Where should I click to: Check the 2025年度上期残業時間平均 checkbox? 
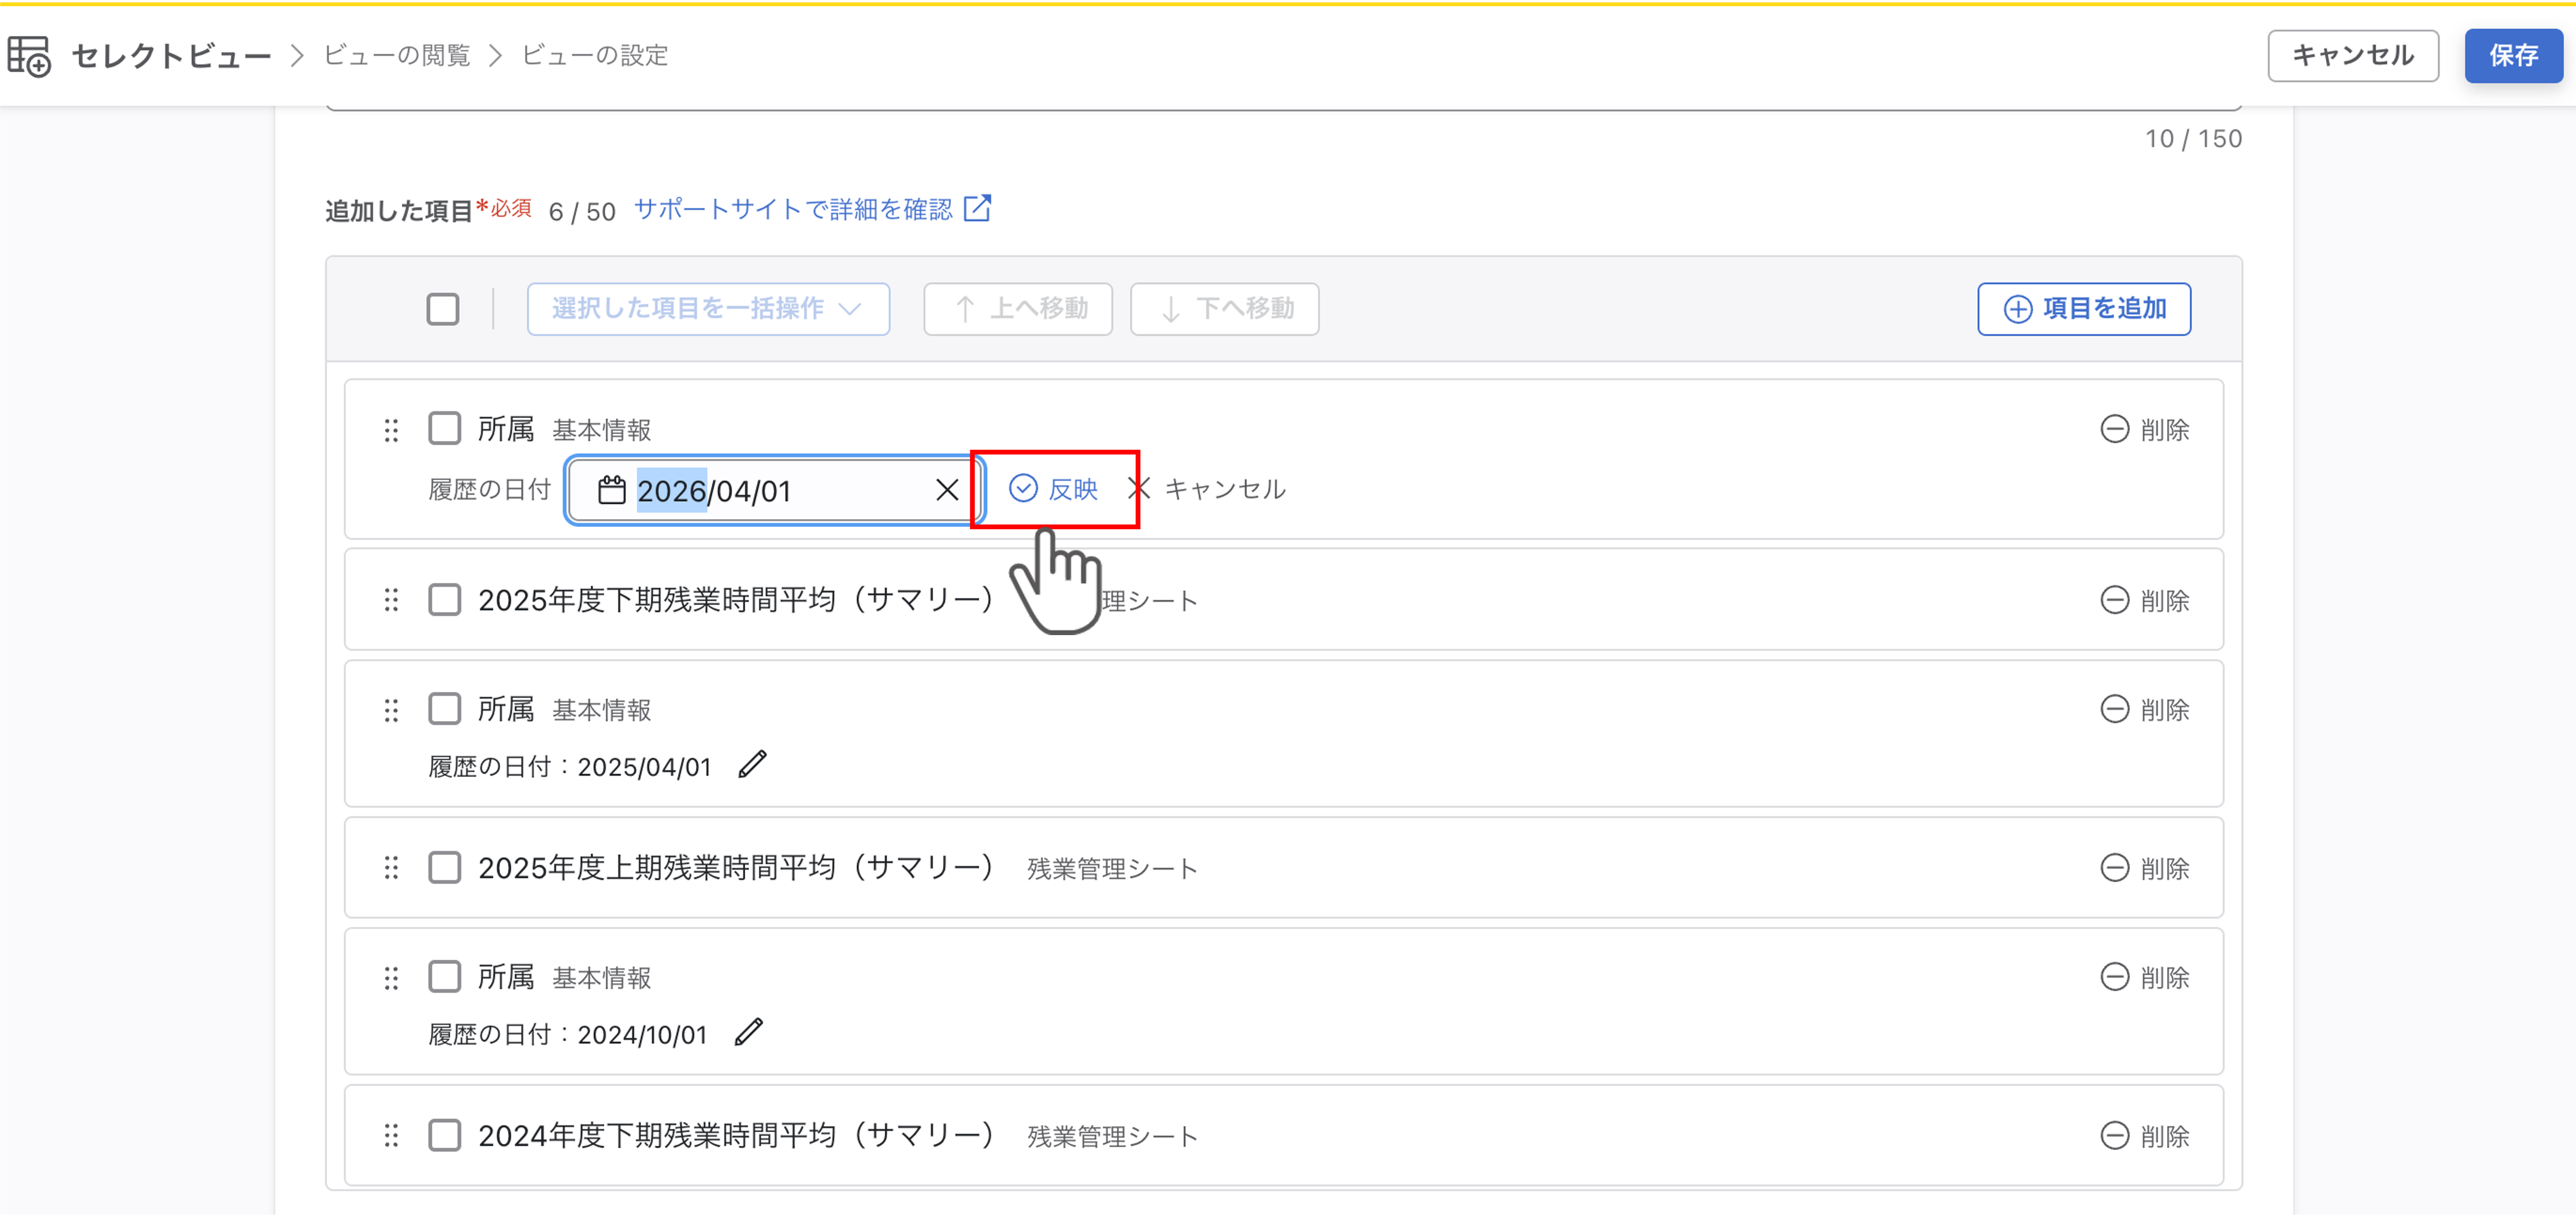click(444, 868)
